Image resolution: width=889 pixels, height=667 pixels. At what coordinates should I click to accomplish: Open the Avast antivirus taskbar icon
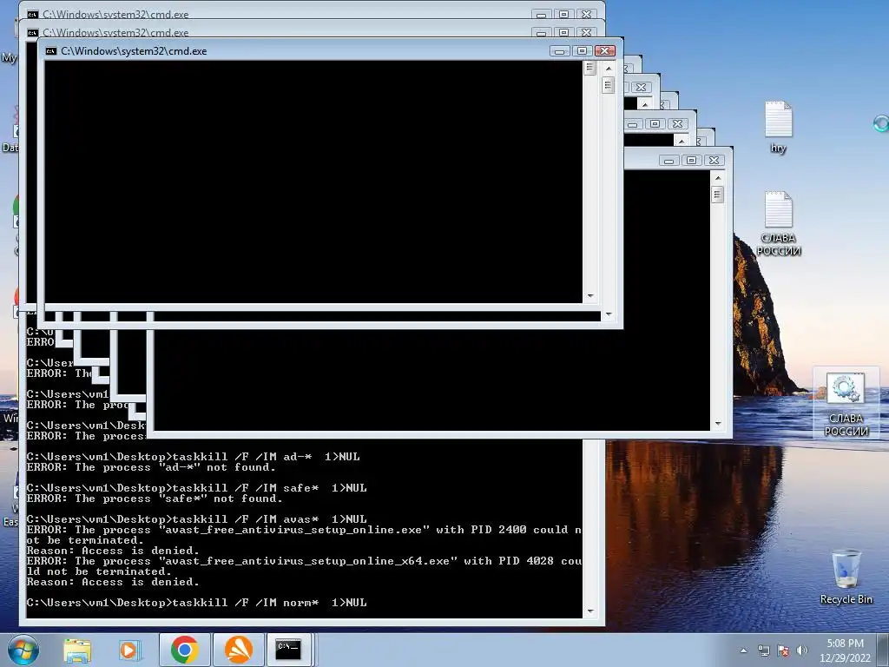(239, 650)
